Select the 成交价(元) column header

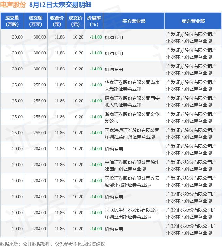[x=75, y=21]
